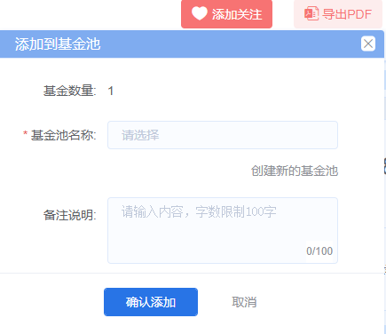Click the 创建新的基金池 link
The height and width of the screenshot is (334, 386).
pos(295,171)
